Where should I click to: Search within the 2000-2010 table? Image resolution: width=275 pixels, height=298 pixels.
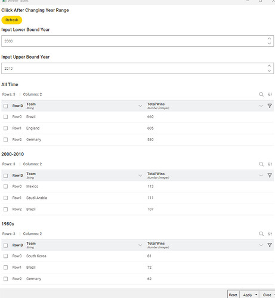(261, 164)
